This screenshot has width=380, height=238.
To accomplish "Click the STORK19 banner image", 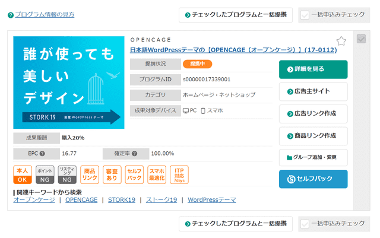I will [x=69, y=82].
